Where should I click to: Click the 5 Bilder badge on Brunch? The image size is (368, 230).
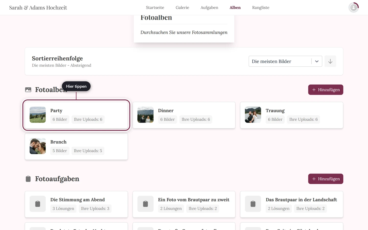60,151
